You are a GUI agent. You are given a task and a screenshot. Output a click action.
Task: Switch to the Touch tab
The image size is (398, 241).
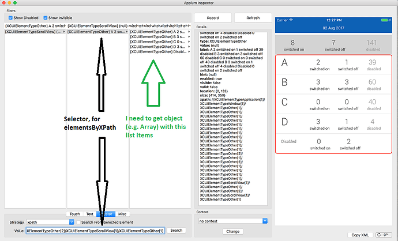tap(74, 214)
